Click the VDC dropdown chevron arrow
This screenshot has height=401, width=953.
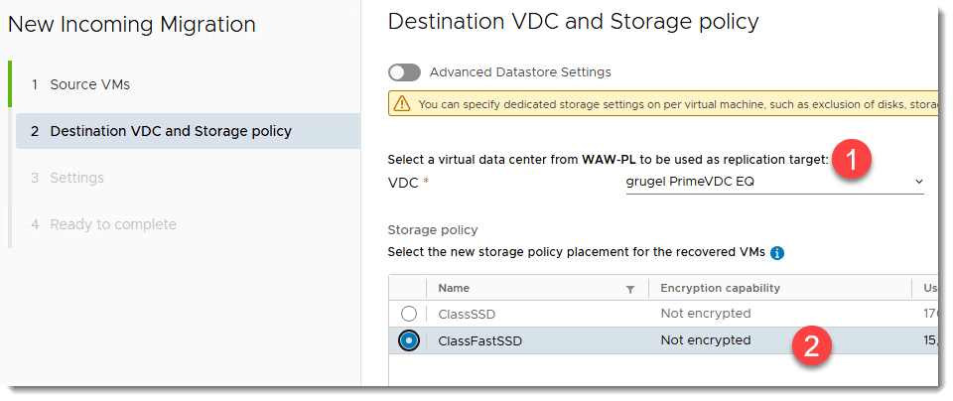pyautogui.click(x=918, y=183)
